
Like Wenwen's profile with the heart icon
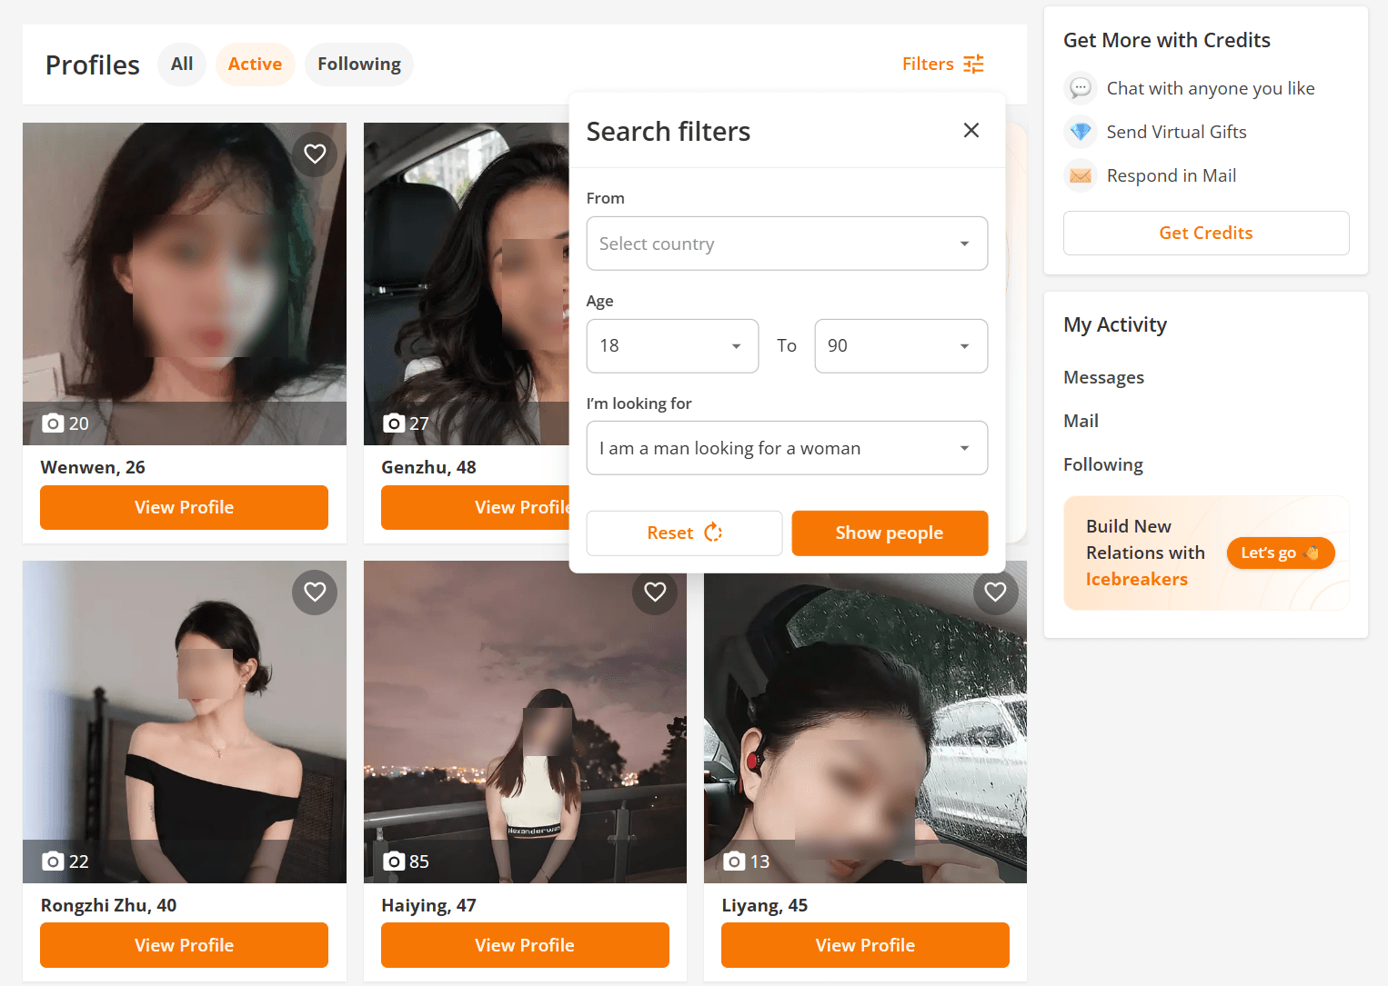click(x=315, y=154)
